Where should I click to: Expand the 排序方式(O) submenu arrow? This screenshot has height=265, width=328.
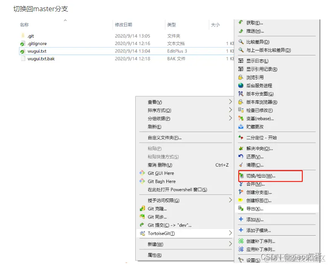click(x=230, y=110)
